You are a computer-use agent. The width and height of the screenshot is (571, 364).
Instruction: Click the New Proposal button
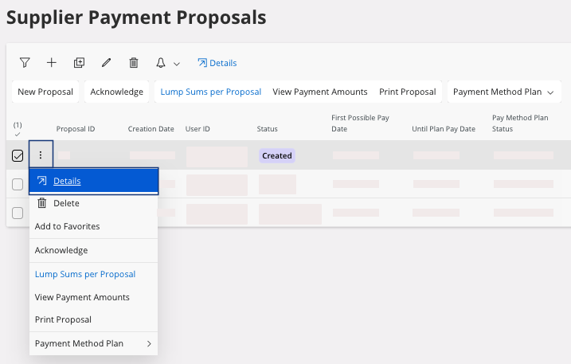(45, 92)
